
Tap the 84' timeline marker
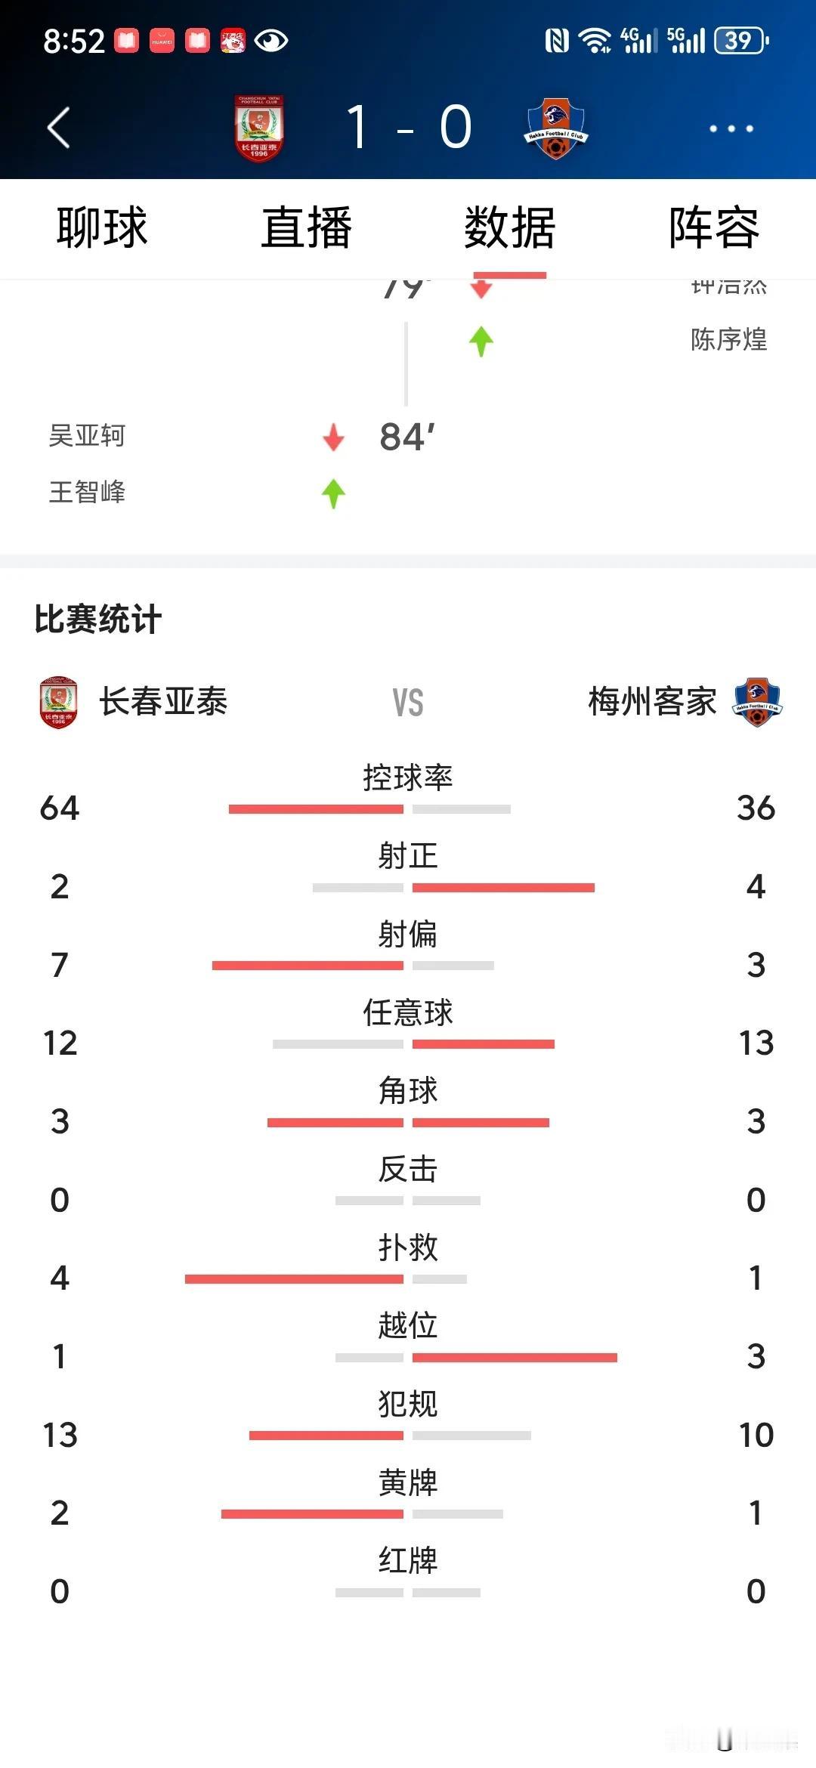[x=407, y=437]
